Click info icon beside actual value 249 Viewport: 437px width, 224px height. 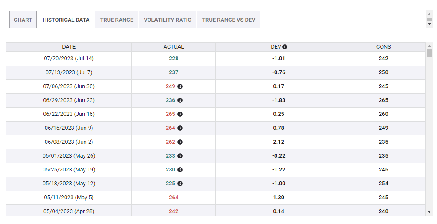point(180,86)
